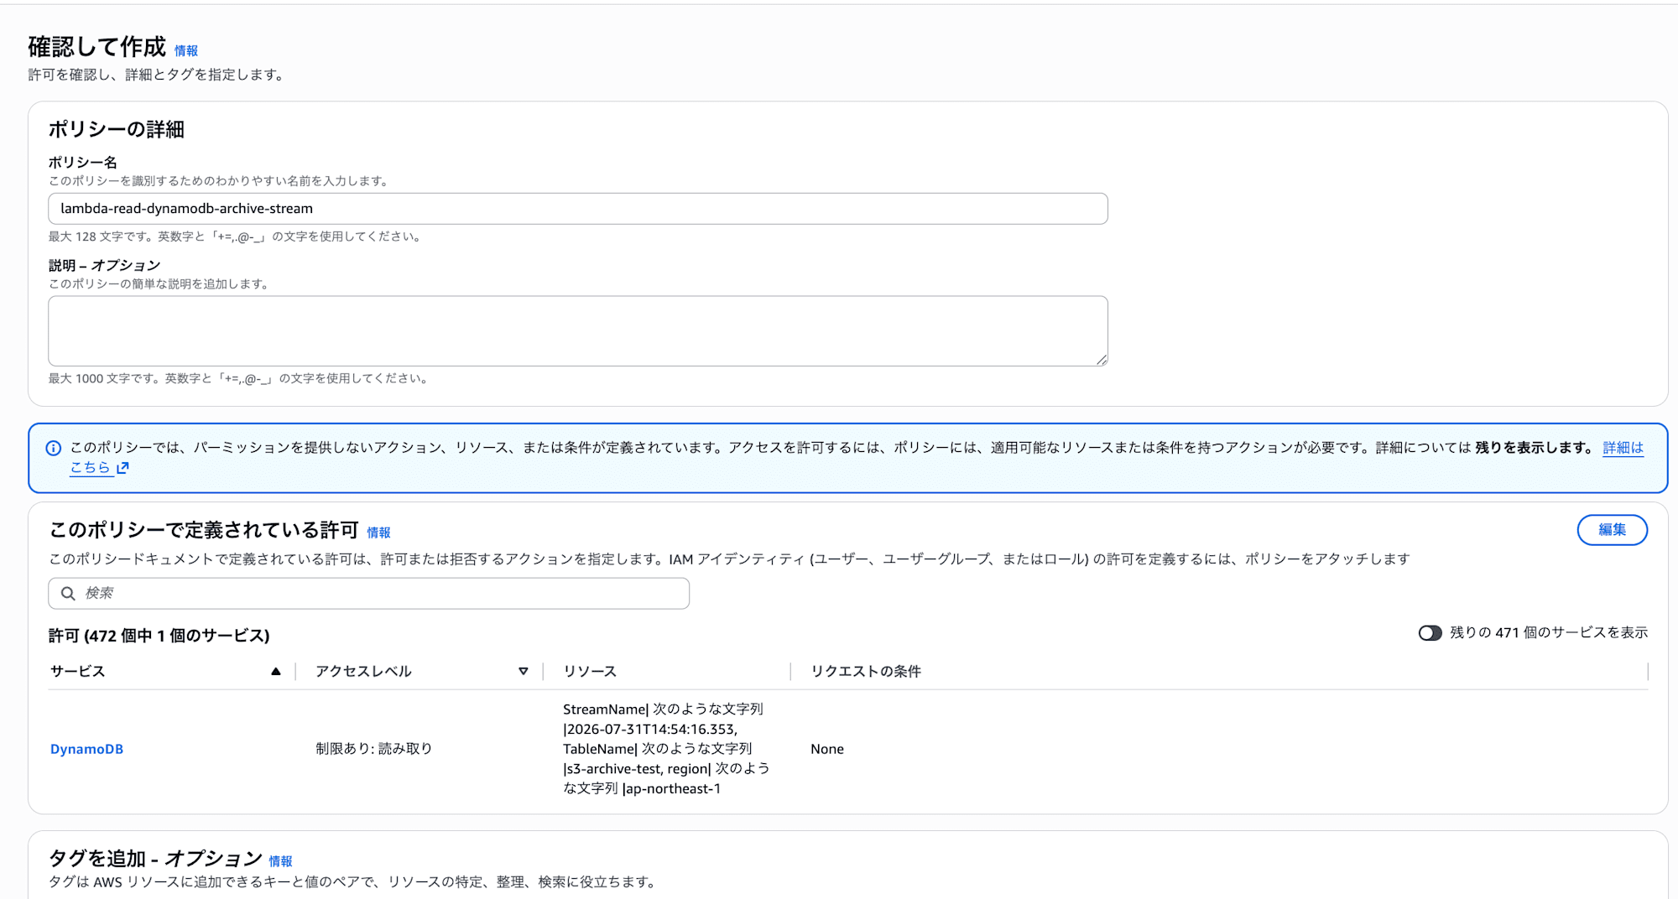This screenshot has width=1678, height=899.
Task: Open the 情報 link next to このポリシーで定義されている許可
Action: [378, 533]
